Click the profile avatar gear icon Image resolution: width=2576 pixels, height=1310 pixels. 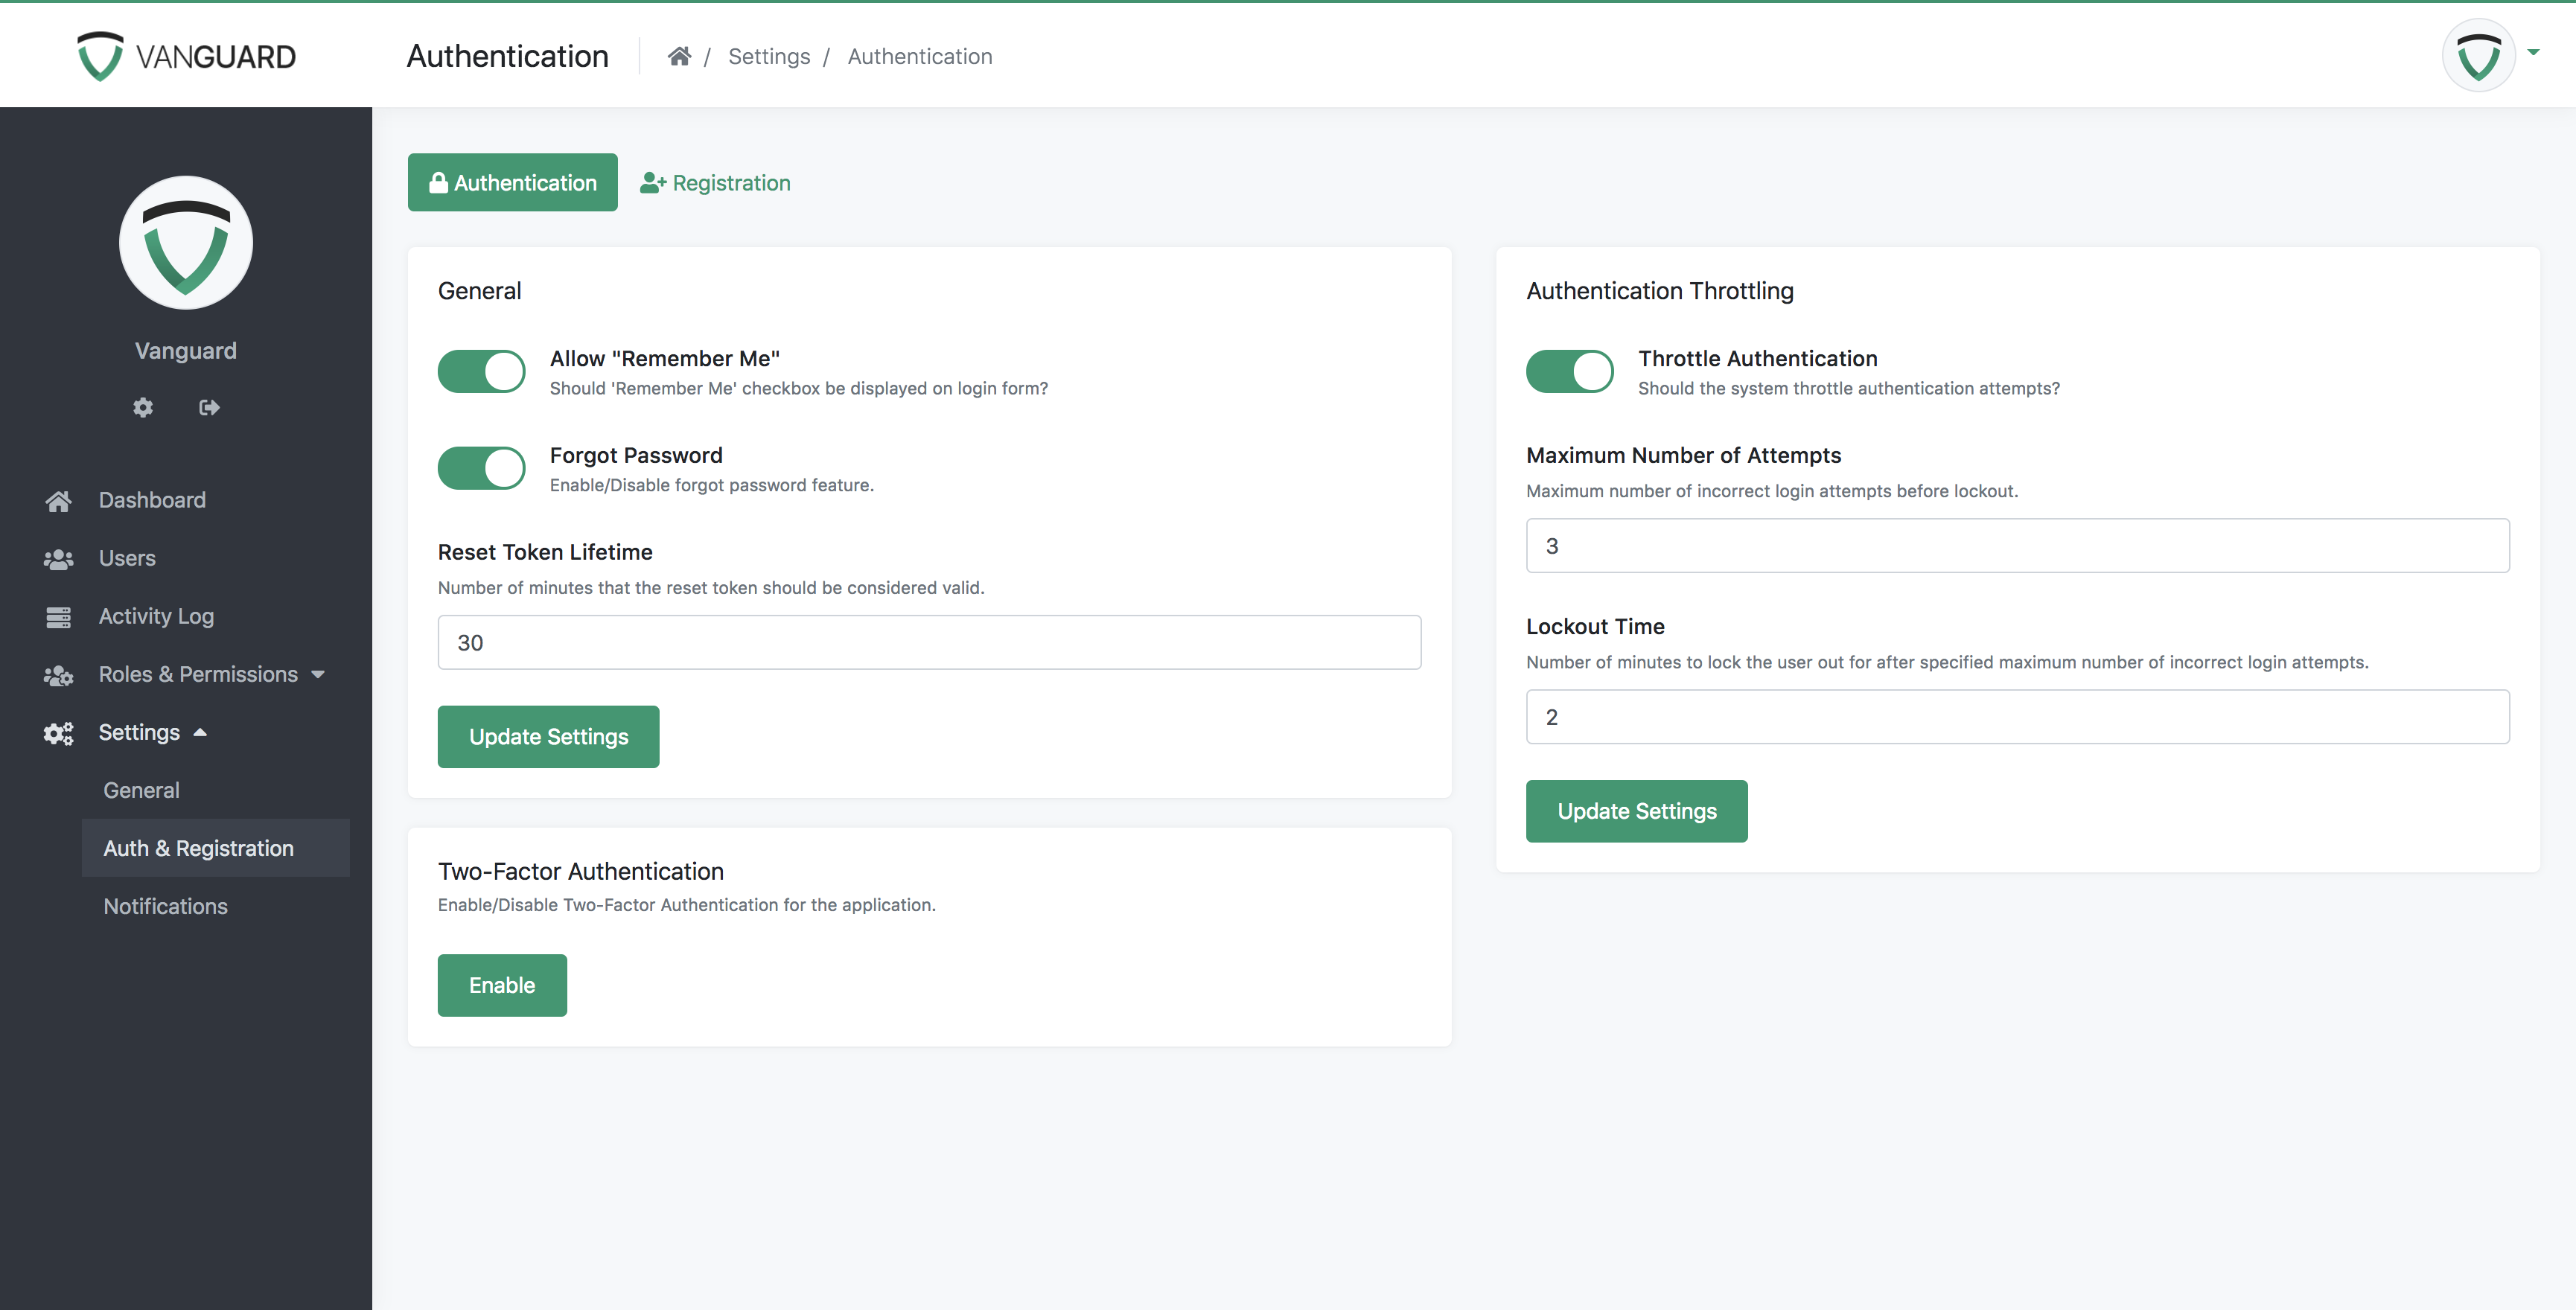(x=142, y=408)
